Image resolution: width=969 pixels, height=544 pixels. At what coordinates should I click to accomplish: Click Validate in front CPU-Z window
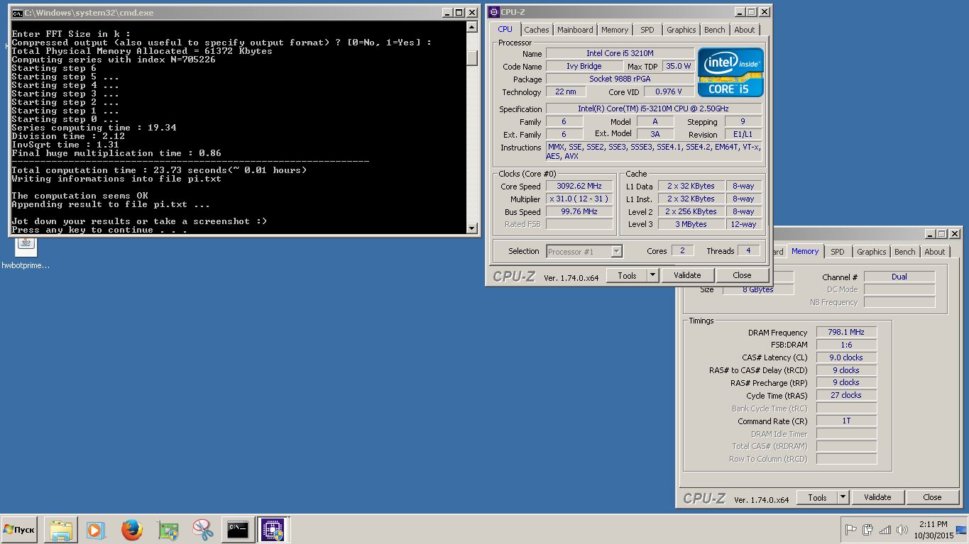click(x=687, y=275)
